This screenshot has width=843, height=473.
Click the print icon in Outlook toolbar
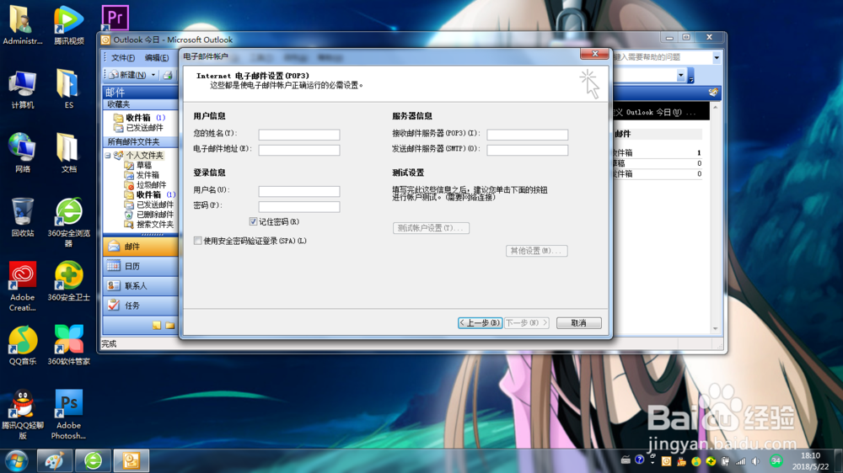click(168, 75)
